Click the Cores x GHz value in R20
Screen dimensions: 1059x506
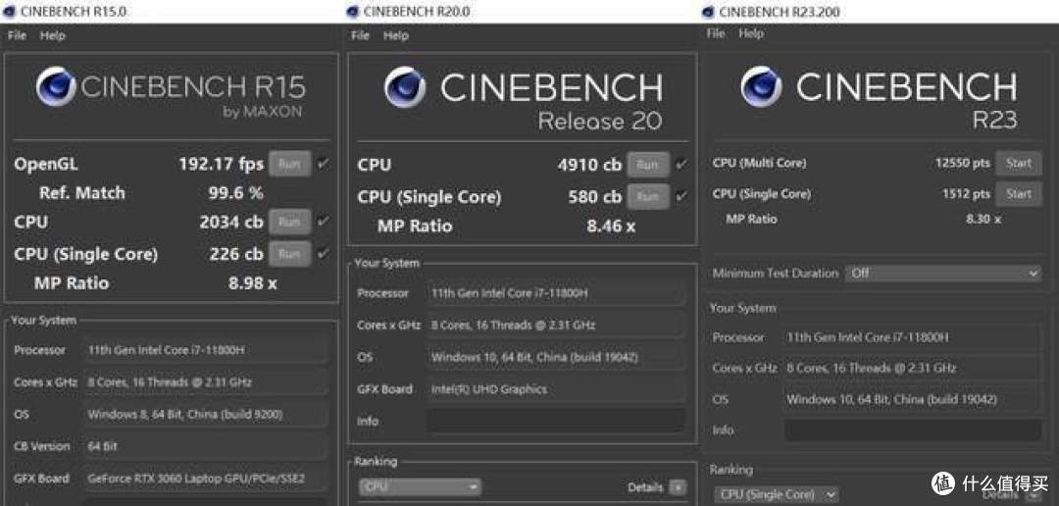click(556, 325)
